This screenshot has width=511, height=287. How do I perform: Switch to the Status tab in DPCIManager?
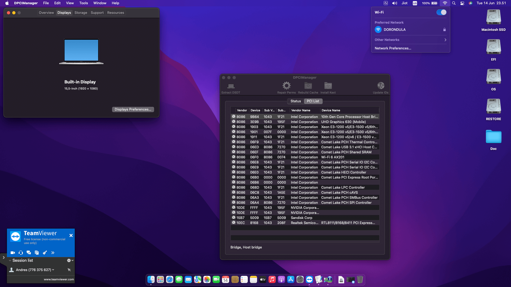coord(295,101)
